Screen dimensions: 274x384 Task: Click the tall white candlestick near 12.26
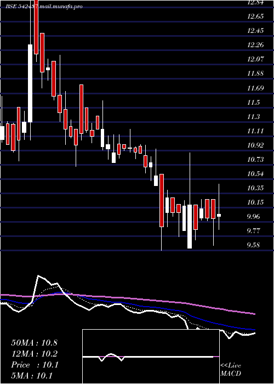30,83
